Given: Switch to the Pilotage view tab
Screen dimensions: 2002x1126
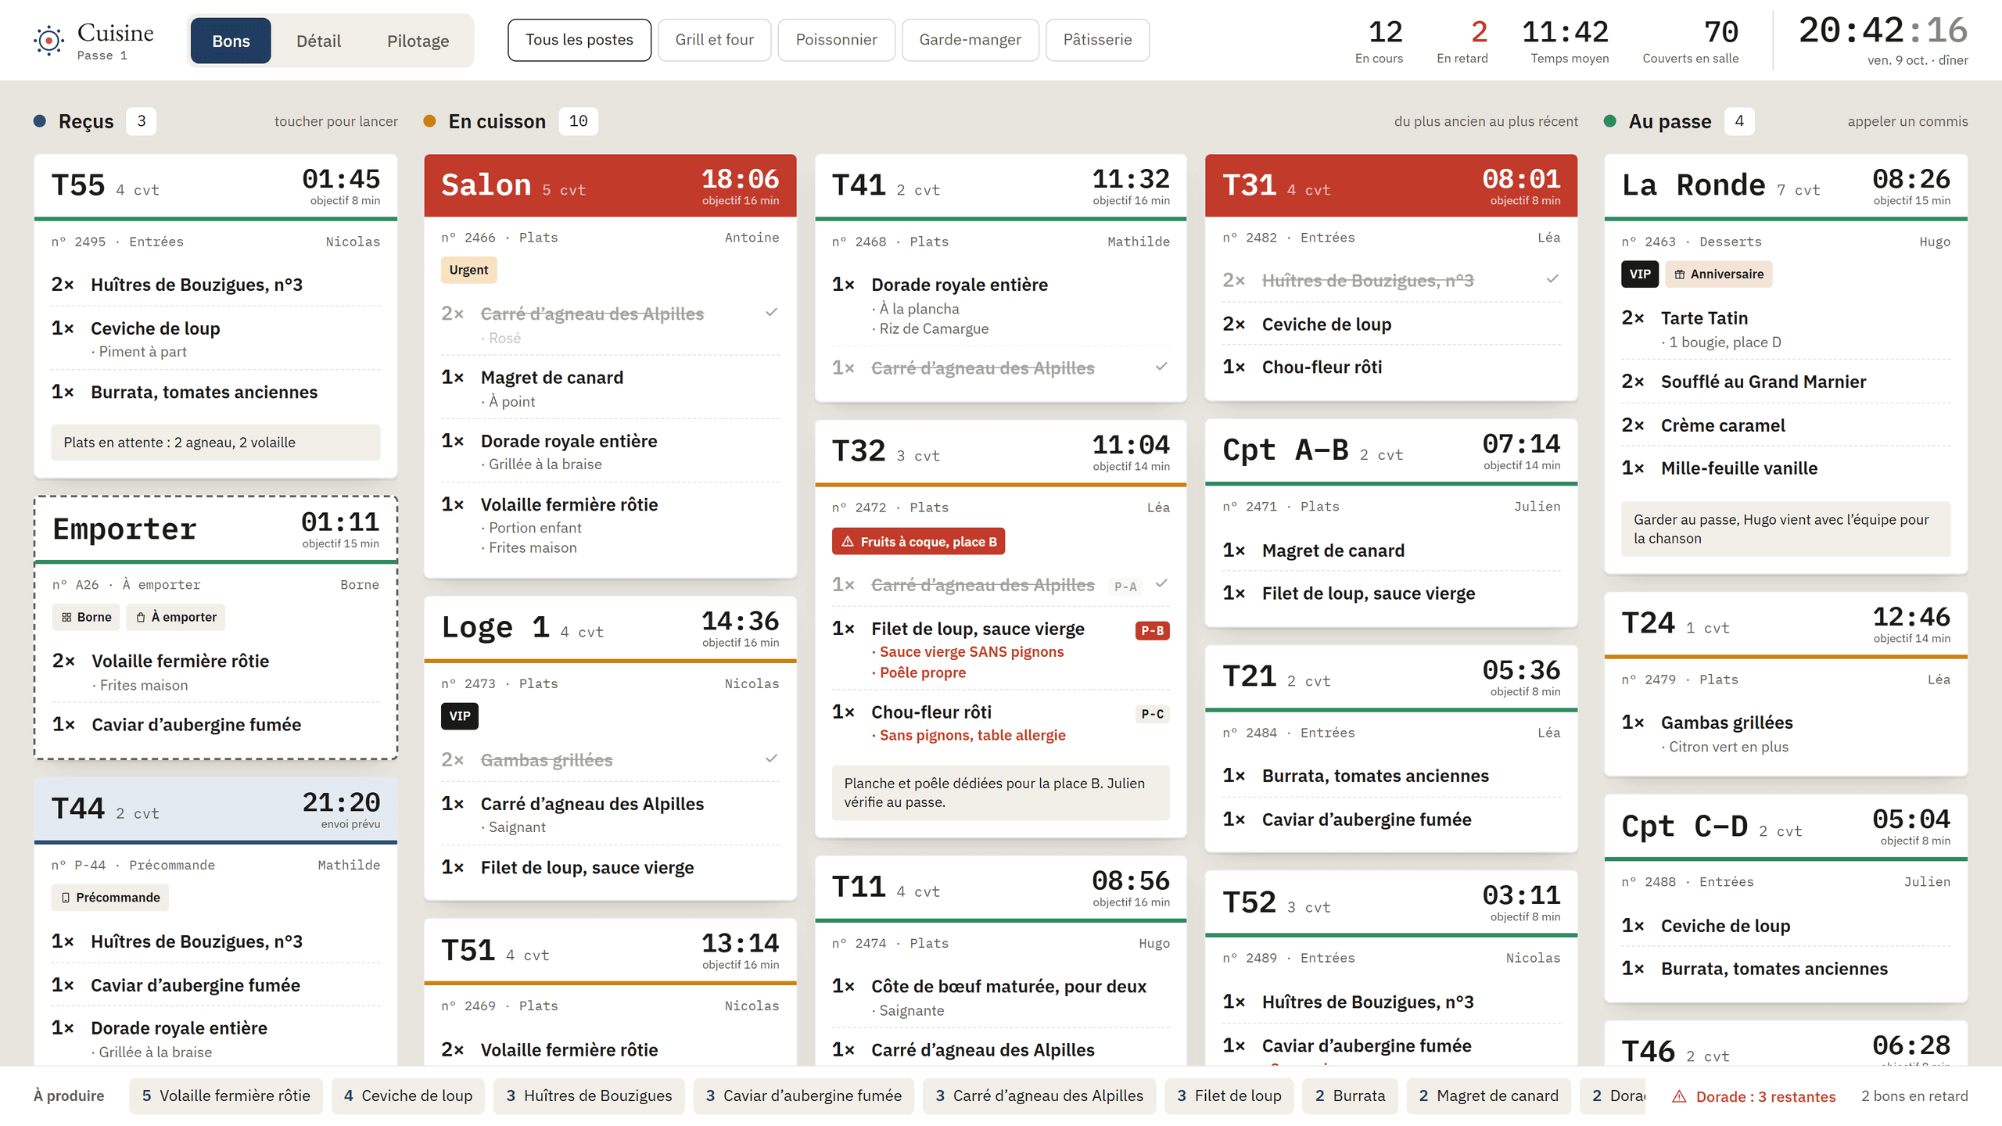Looking at the screenshot, I should pos(418,41).
